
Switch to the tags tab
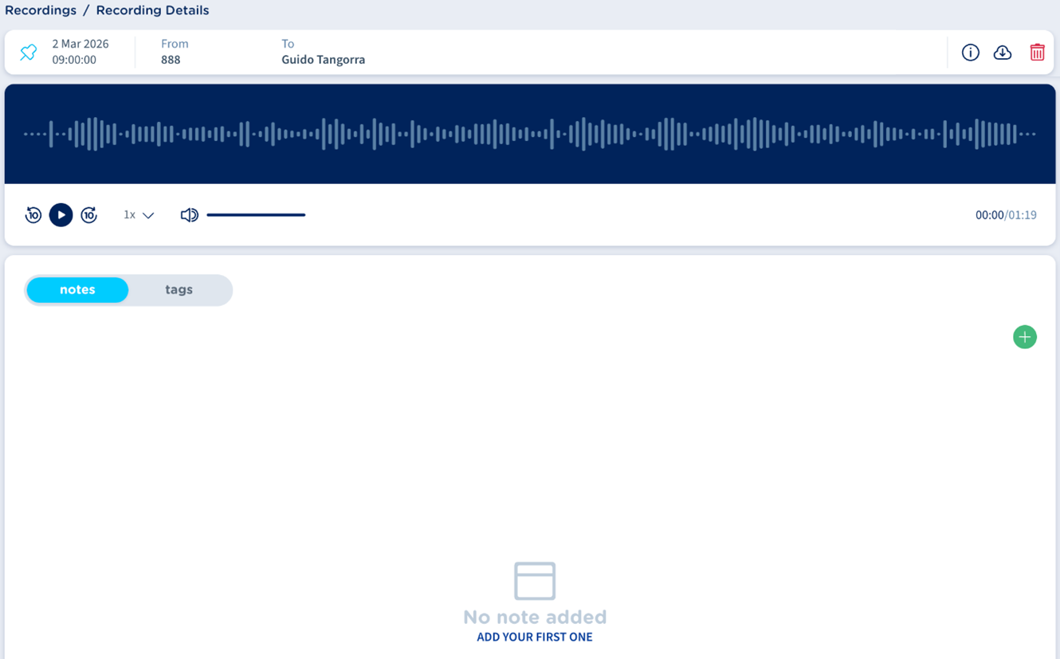(179, 290)
